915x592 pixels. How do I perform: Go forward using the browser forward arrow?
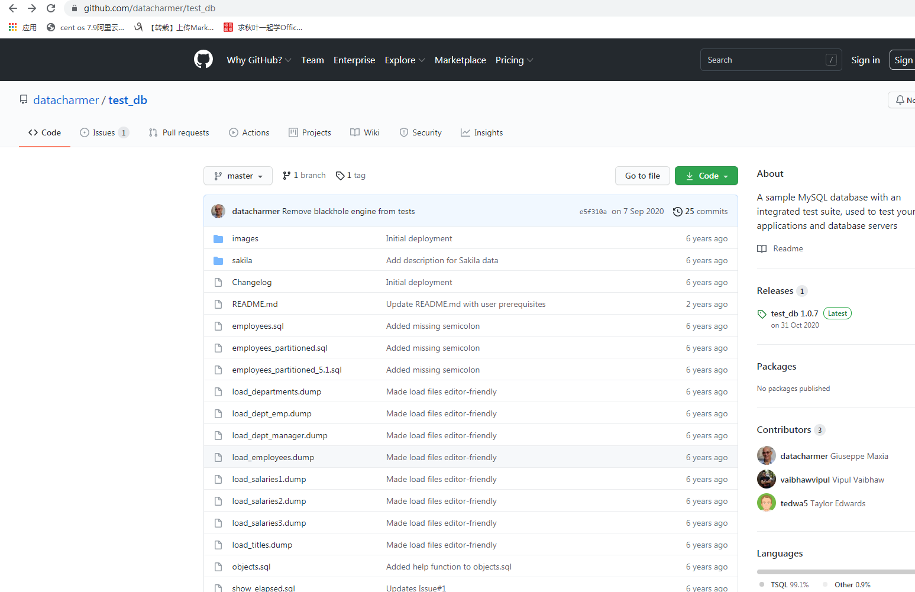tap(32, 8)
